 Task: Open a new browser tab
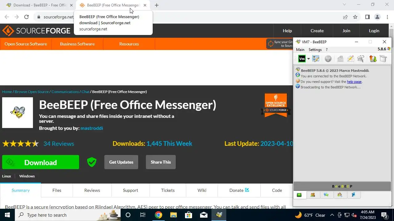click(x=156, y=5)
